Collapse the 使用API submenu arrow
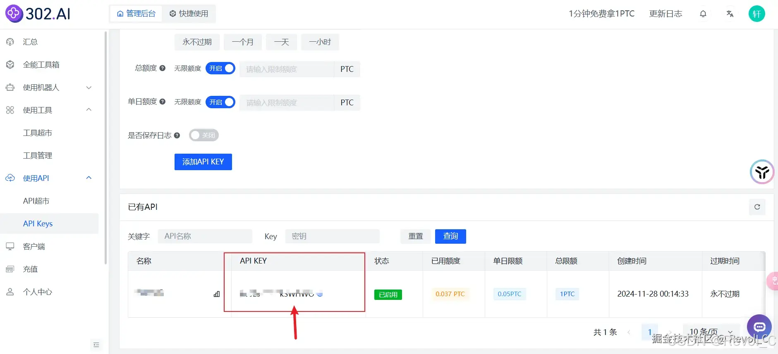The image size is (778, 354). 89,178
